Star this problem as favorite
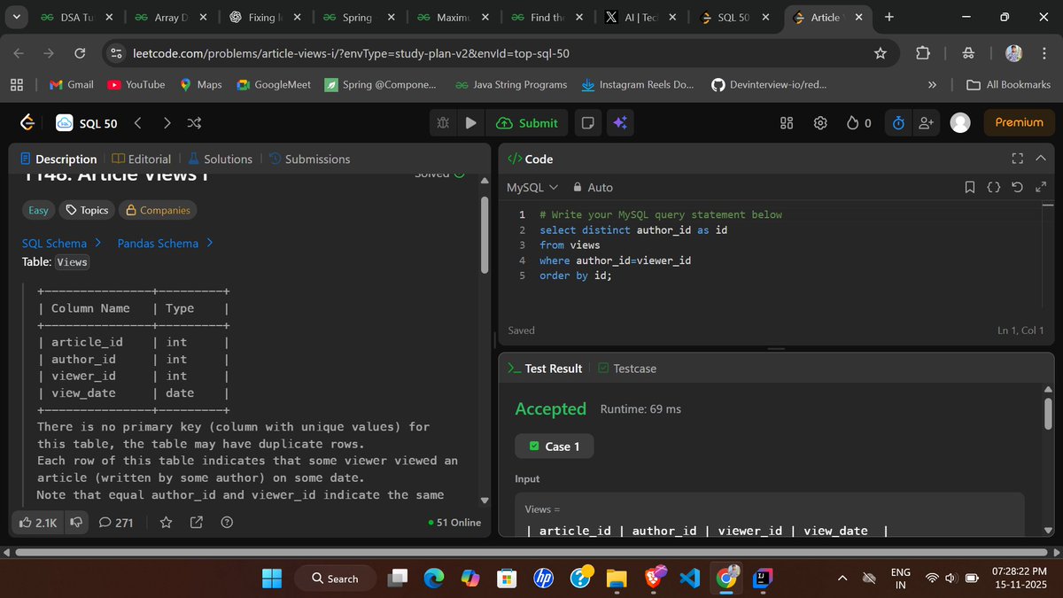This screenshot has width=1063, height=598. tap(166, 523)
